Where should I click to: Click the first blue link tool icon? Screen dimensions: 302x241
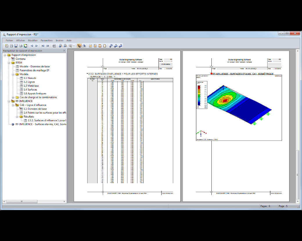pyautogui.click(x=111, y=46)
